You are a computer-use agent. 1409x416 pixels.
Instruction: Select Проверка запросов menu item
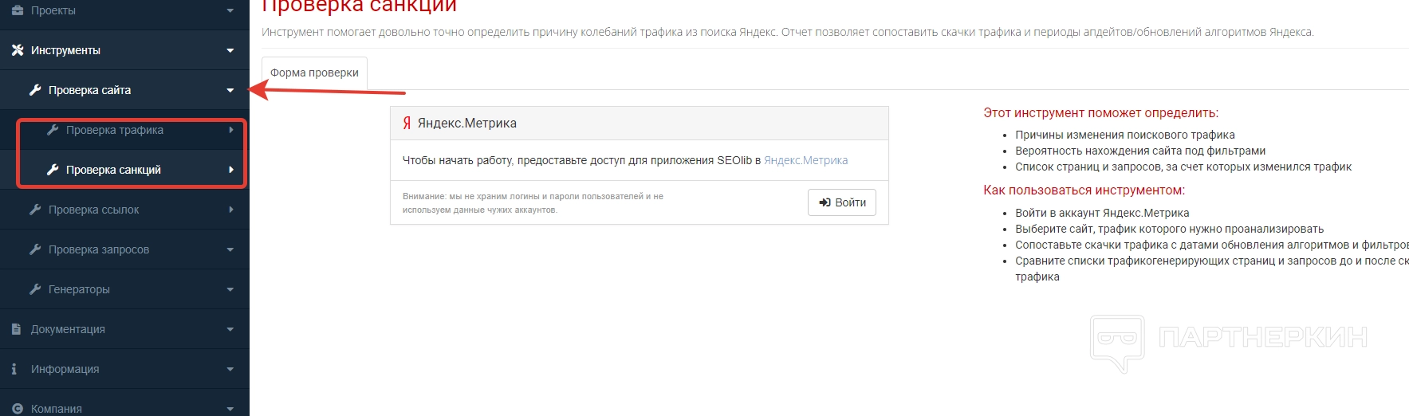(x=124, y=249)
